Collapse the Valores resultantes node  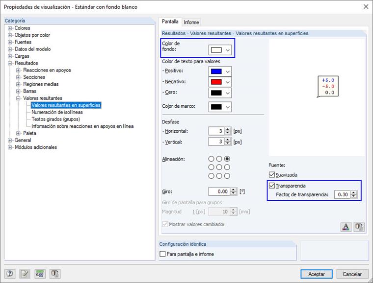click(18, 98)
